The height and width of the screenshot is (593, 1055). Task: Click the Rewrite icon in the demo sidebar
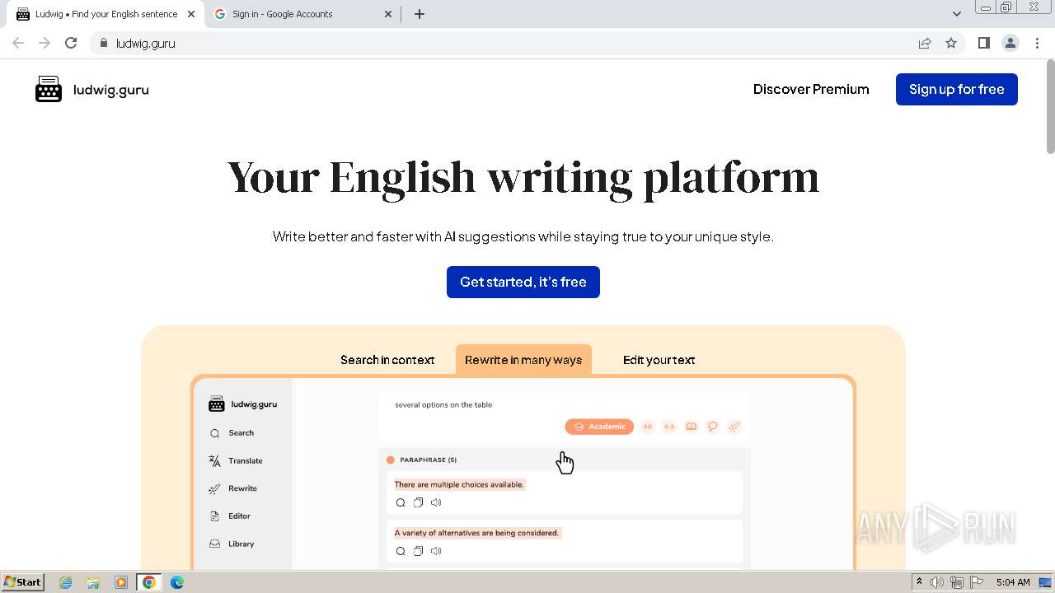[x=214, y=488]
